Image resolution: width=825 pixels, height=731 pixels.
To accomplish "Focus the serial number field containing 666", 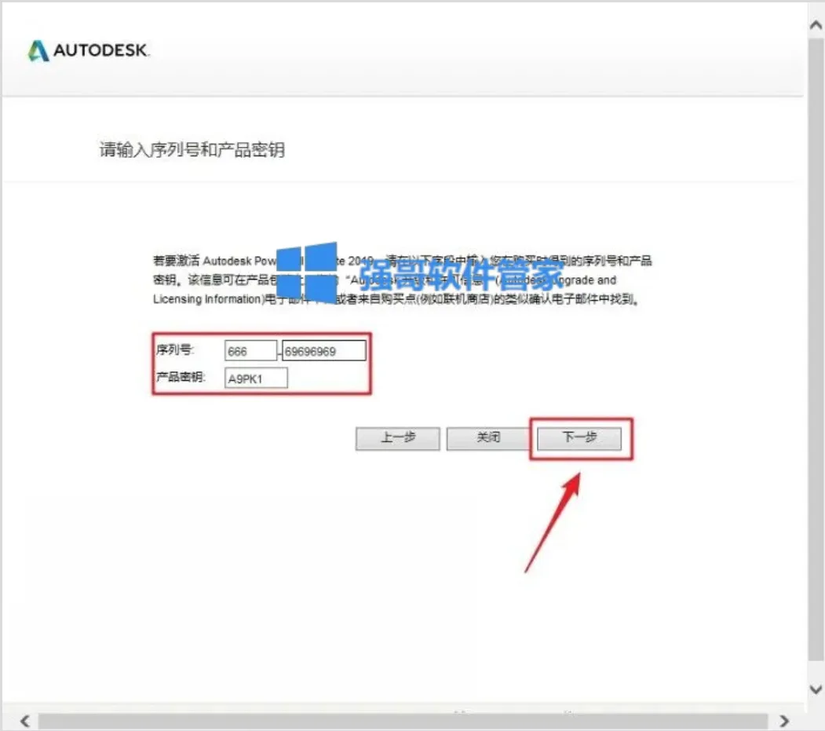I will (x=250, y=351).
